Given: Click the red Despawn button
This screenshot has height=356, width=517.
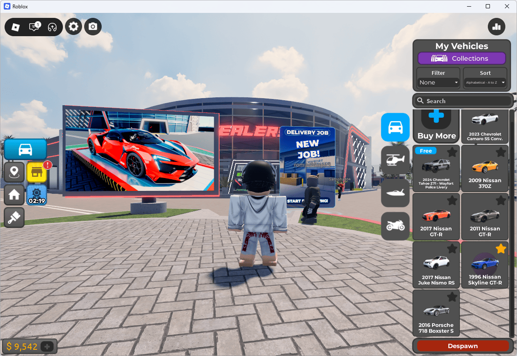Looking at the screenshot, I should 462,346.
